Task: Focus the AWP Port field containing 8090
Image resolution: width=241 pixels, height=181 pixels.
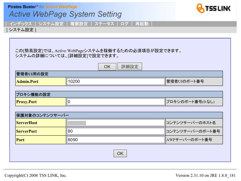Action: [x=115, y=140]
